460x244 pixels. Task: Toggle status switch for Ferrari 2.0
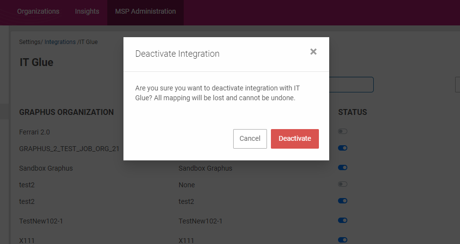tap(342, 131)
